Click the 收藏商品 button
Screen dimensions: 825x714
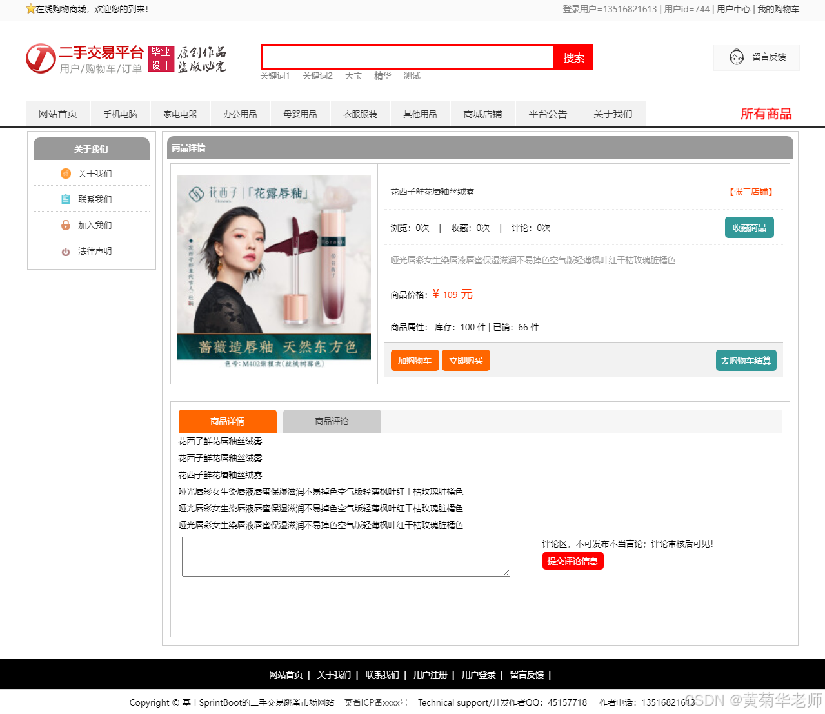749,227
